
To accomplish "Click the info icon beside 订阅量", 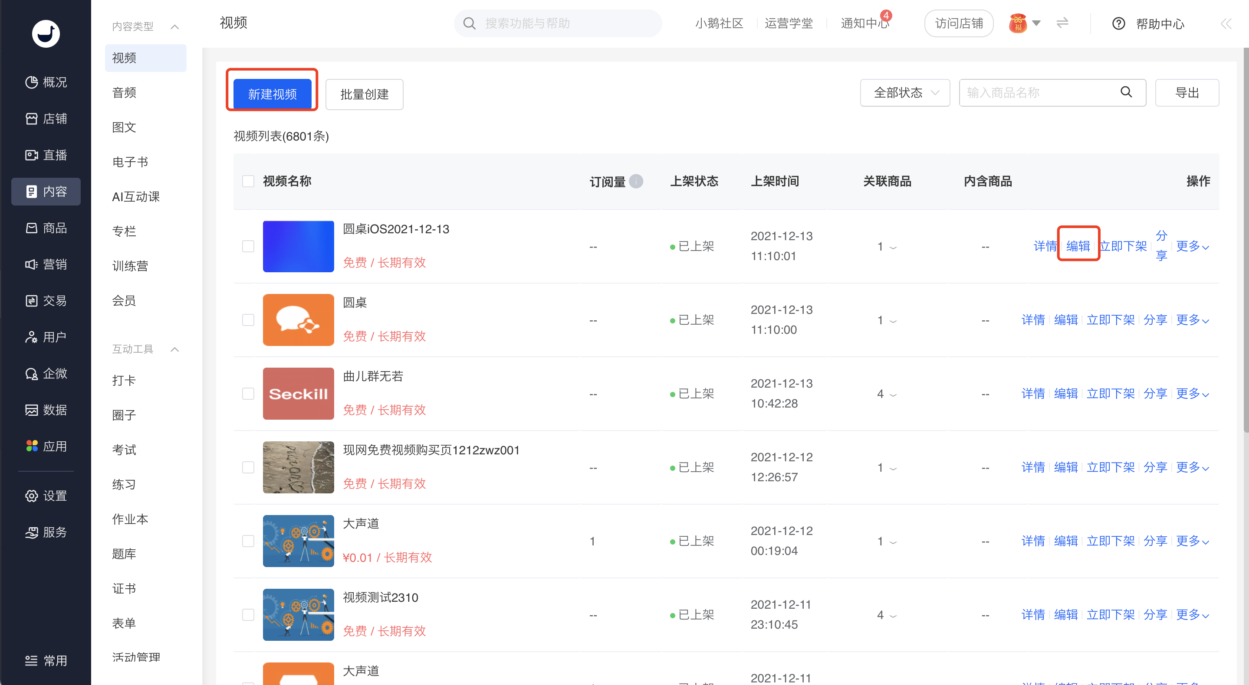I will click(x=636, y=181).
